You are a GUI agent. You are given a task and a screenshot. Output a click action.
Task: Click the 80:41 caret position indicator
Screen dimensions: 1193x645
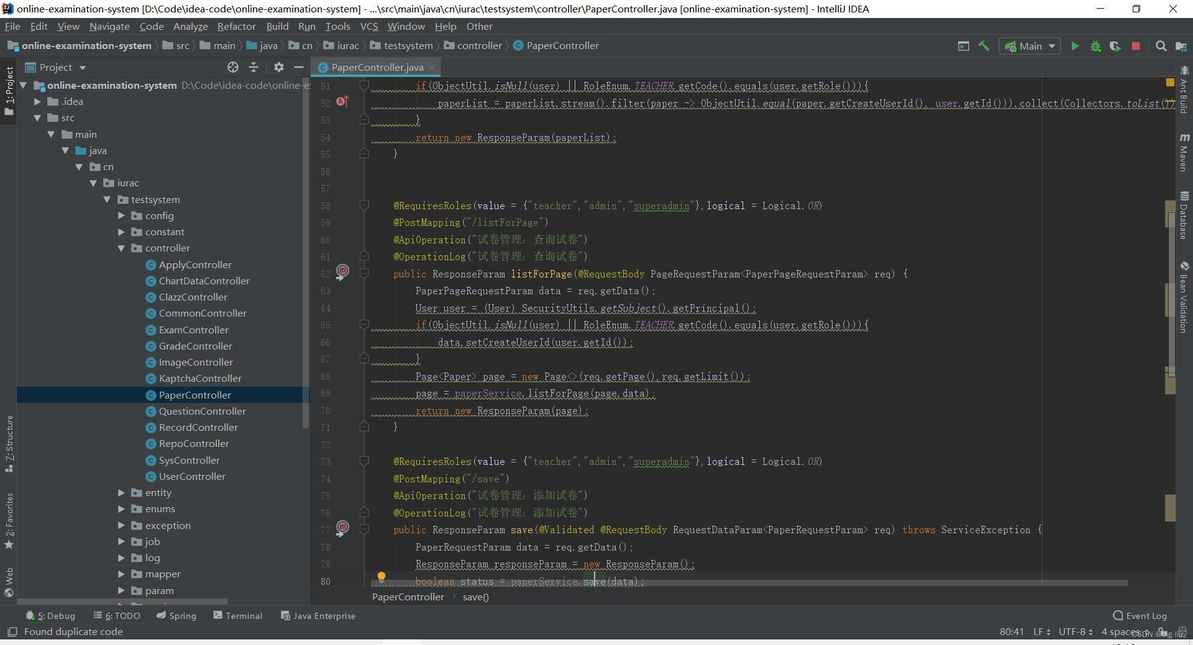pyautogui.click(x=1011, y=632)
